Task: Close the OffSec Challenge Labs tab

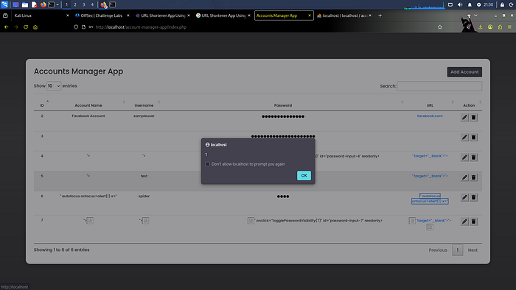Action: tap(128, 15)
